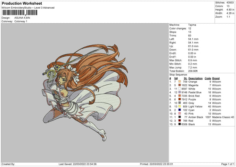The image size is (236, 167).
Task: Click the Description column header
Action: 195,78
